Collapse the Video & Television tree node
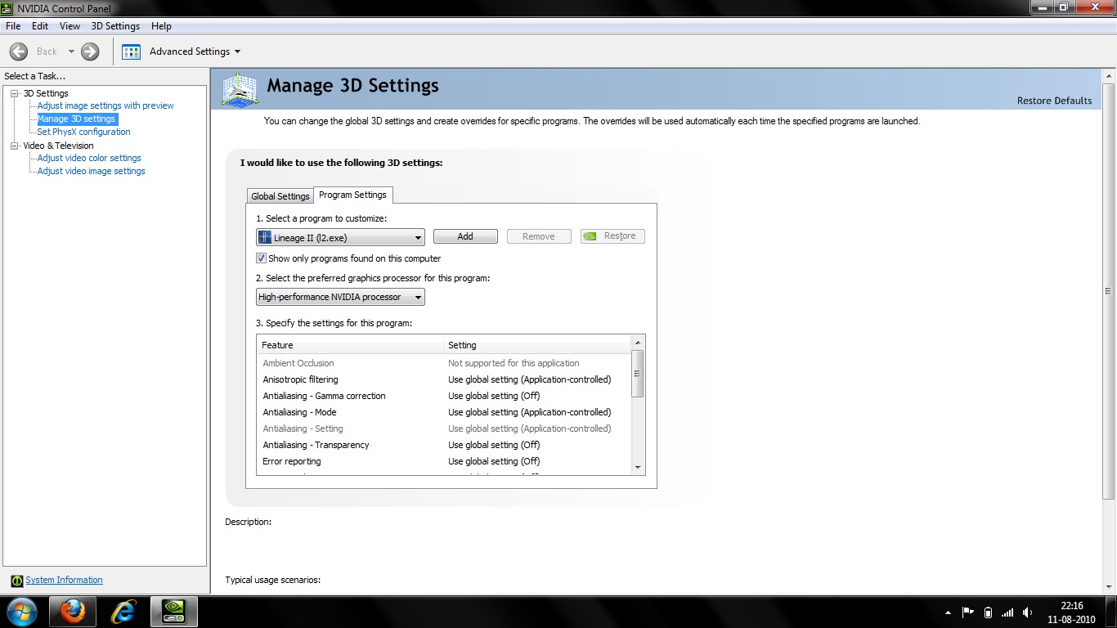 pos(14,146)
